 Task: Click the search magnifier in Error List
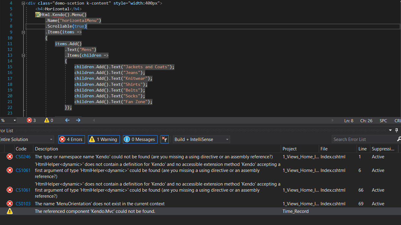tap(399, 139)
